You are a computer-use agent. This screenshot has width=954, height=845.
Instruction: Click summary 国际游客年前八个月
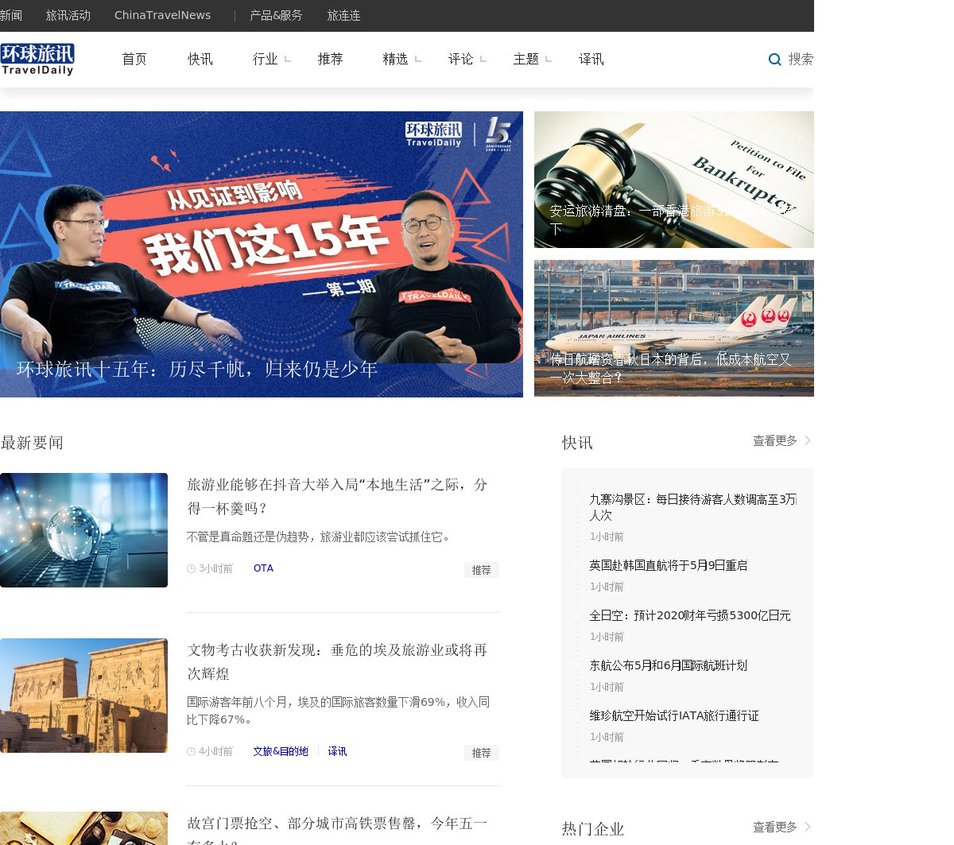click(x=339, y=711)
